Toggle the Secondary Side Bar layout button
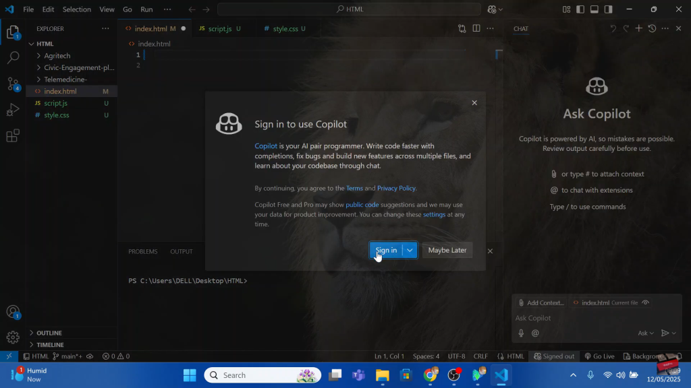 [x=609, y=9]
